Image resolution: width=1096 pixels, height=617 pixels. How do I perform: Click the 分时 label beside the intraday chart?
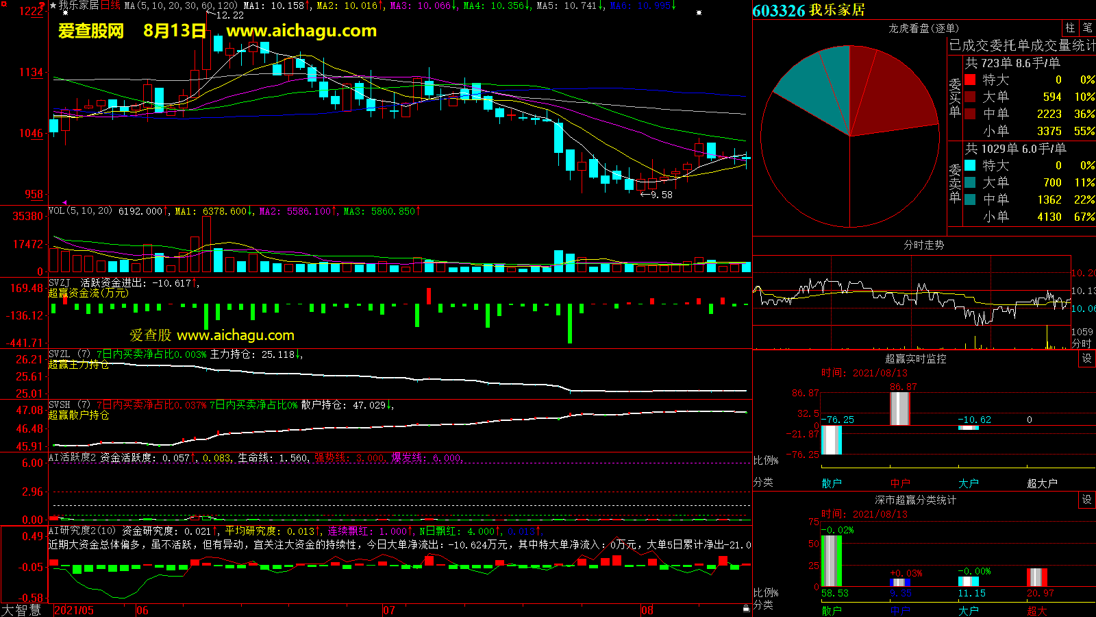tap(1082, 343)
